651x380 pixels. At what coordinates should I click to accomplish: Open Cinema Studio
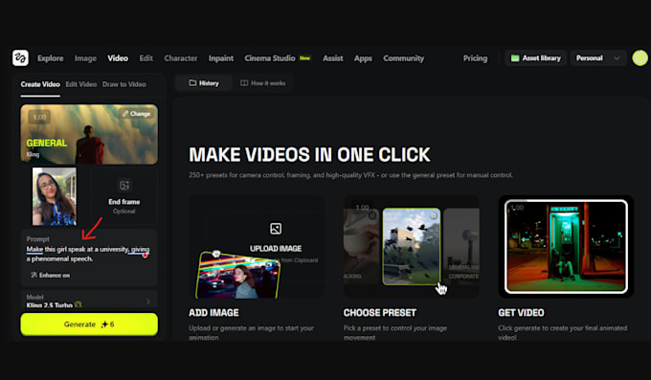[x=270, y=58]
